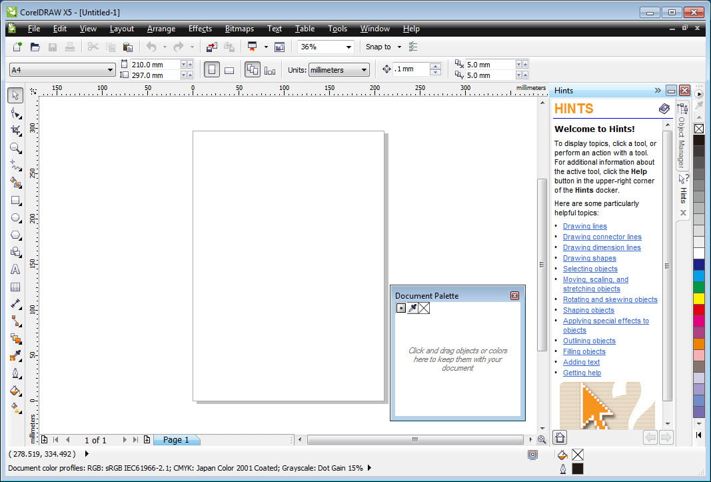711x482 pixels.
Task: Select the Connector tool
Action: (x=15, y=321)
